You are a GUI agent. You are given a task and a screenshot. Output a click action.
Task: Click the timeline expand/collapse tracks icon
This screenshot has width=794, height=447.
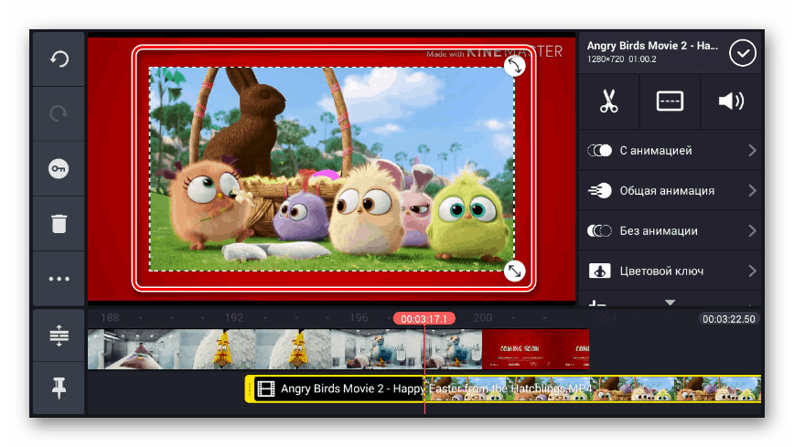(x=59, y=335)
